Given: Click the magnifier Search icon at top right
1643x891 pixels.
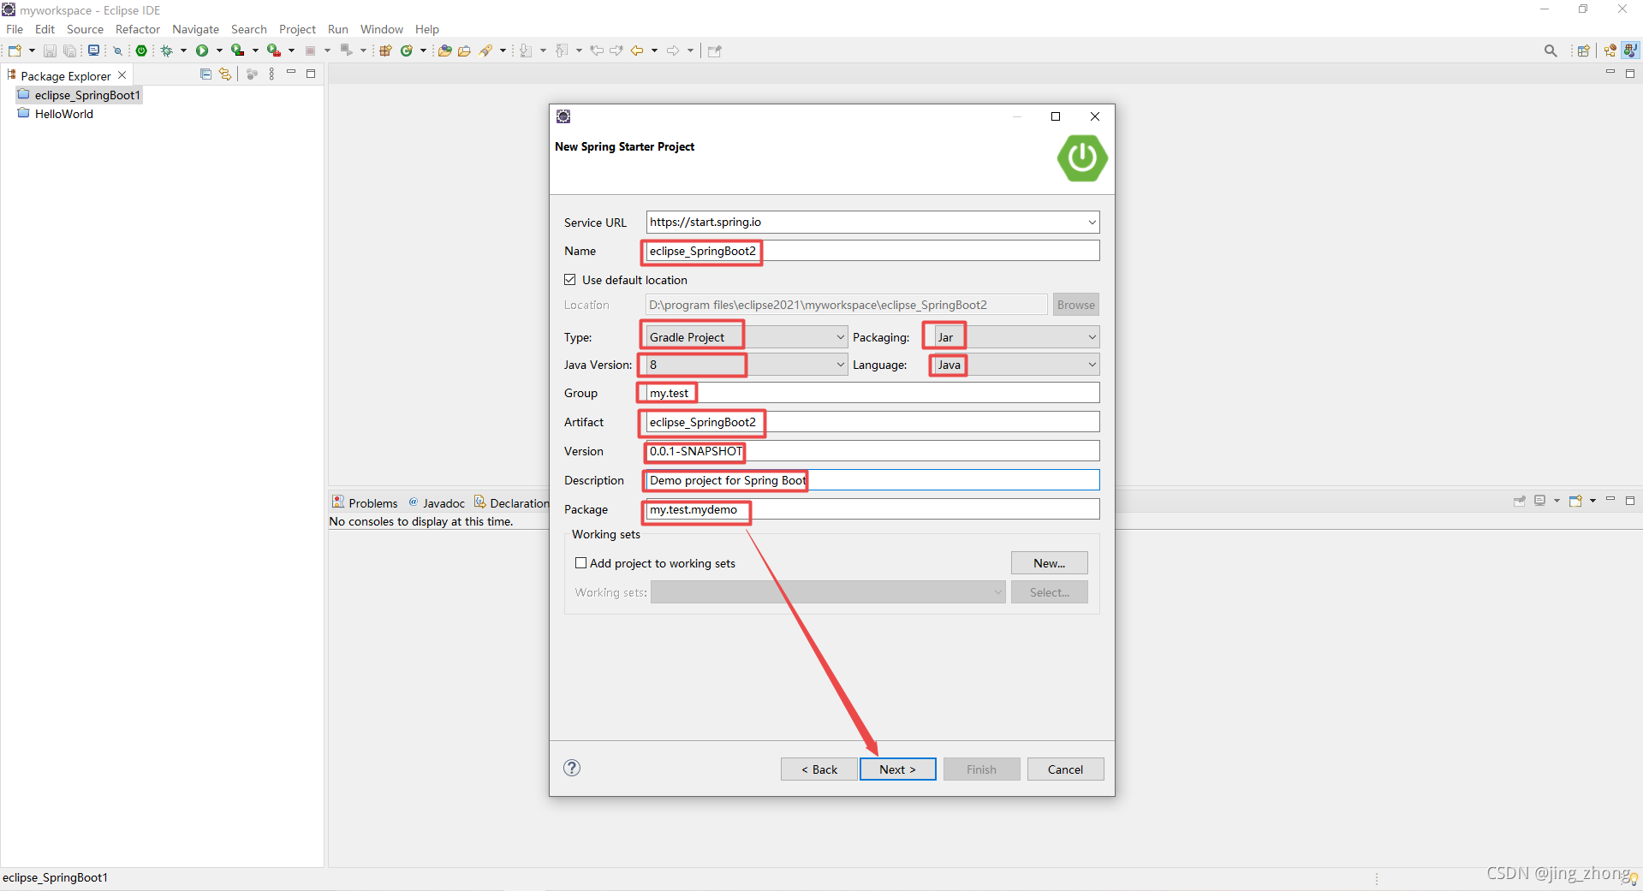Looking at the screenshot, I should (1551, 50).
